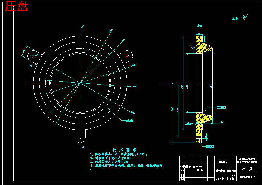Image resolution: width=262 pixels, height=185 pixels.
Task: Click the 比例 header cell
Action: tap(234, 171)
